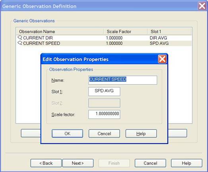Click the Slot 1 column header
The width and height of the screenshot is (208, 172).
(x=169, y=31)
